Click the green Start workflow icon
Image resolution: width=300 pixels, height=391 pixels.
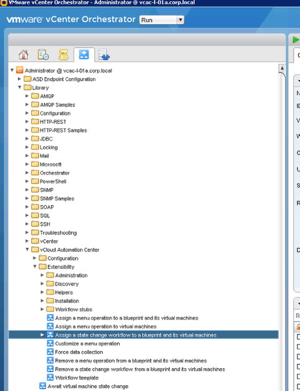pyautogui.click(x=296, y=40)
